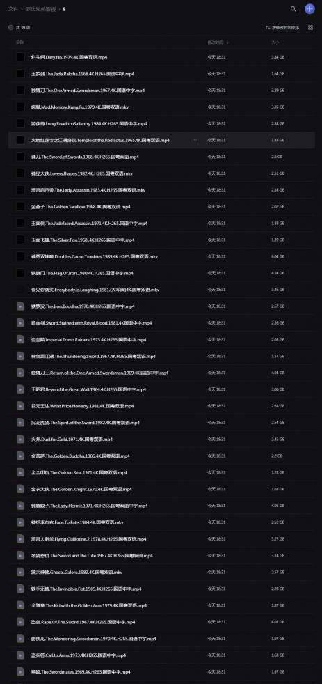Click the file icon for Duel for Gold
Image resolution: width=322 pixels, height=684 pixels.
click(x=20, y=440)
